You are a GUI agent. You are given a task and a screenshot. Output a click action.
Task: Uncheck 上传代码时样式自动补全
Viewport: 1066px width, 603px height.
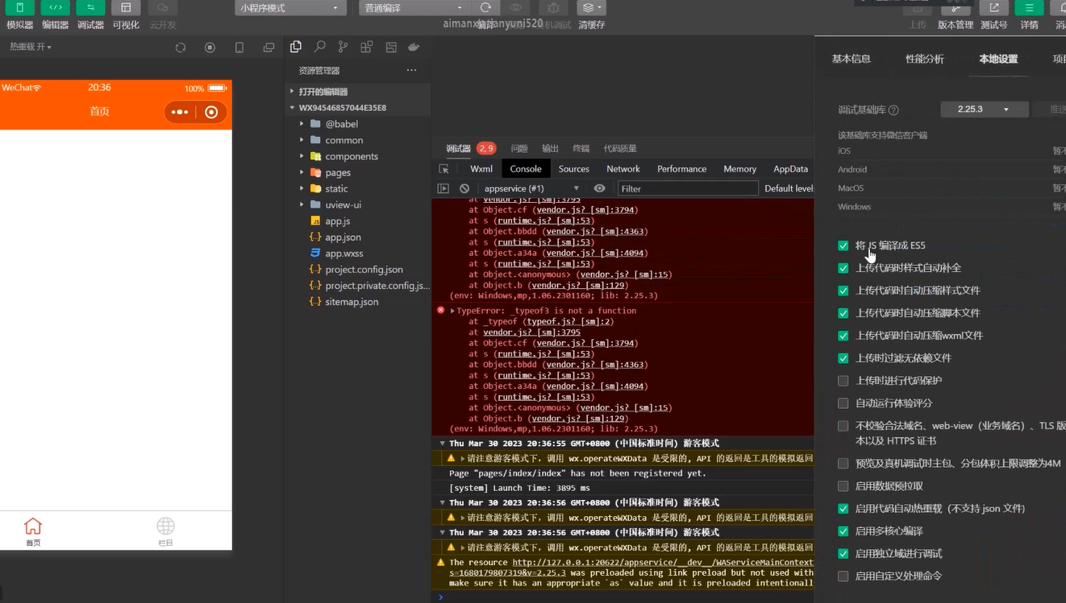point(843,268)
